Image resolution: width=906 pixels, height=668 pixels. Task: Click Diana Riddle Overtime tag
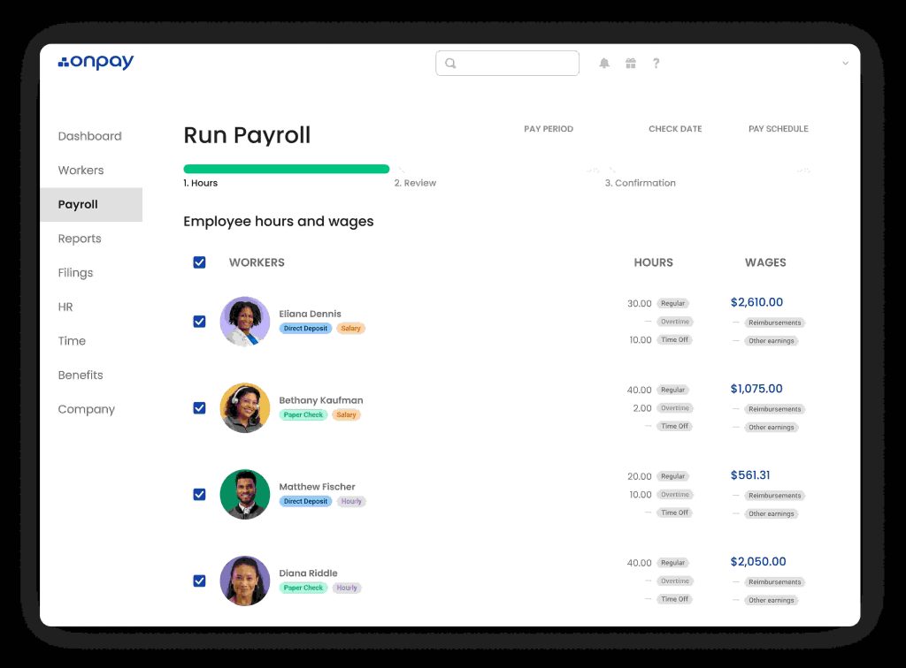coord(675,581)
